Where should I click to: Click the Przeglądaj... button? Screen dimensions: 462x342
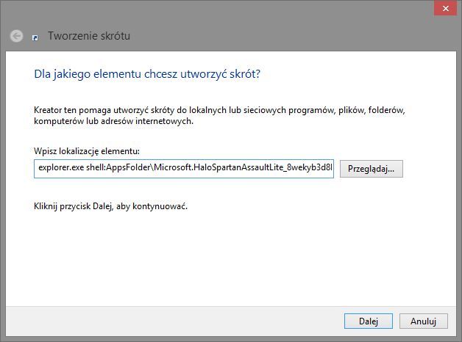tap(371, 169)
